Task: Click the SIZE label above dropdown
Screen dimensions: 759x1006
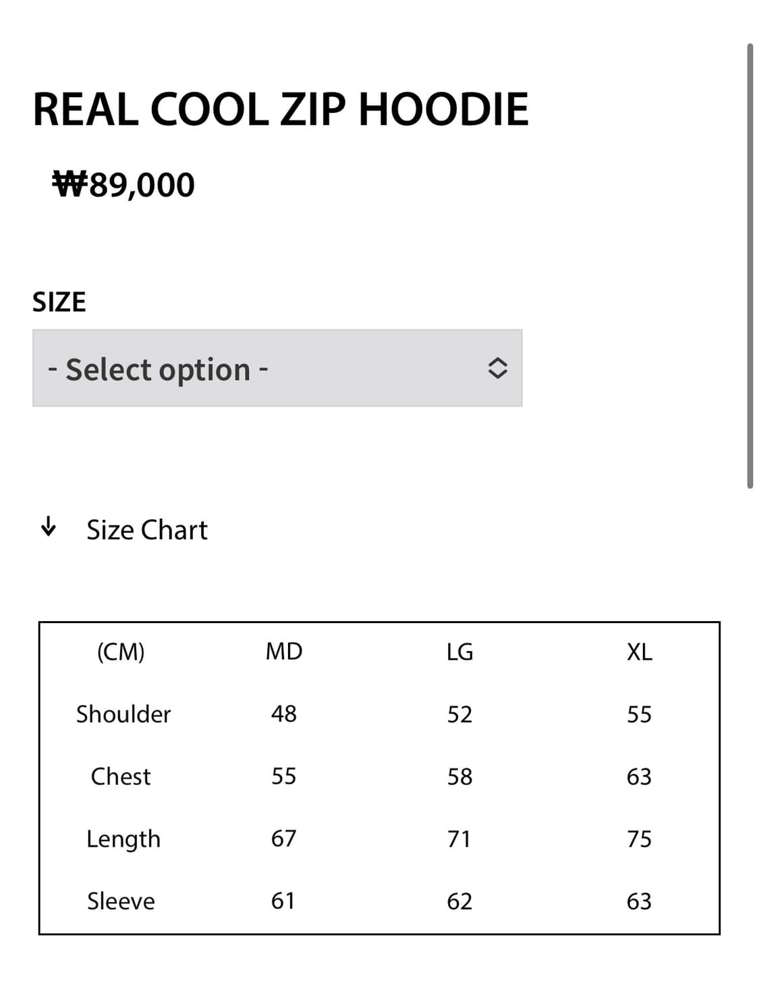Action: [59, 302]
